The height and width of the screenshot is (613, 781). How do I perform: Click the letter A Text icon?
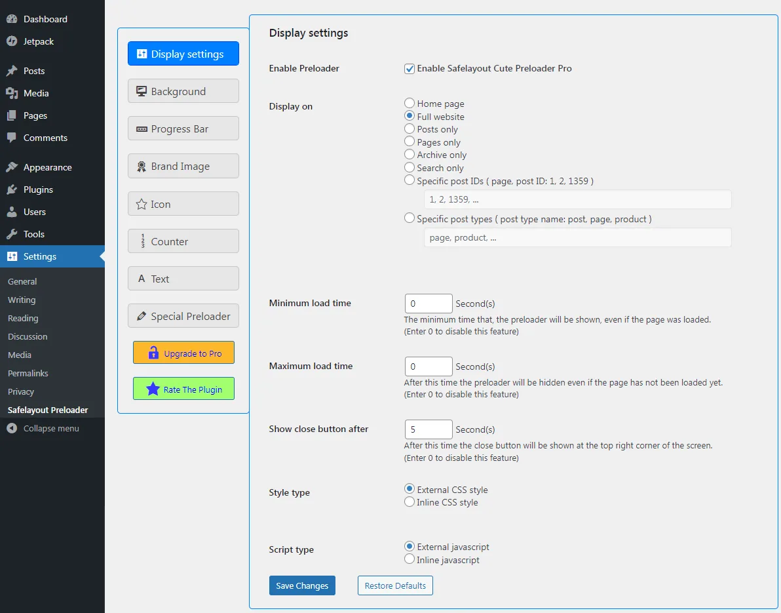pyautogui.click(x=142, y=279)
